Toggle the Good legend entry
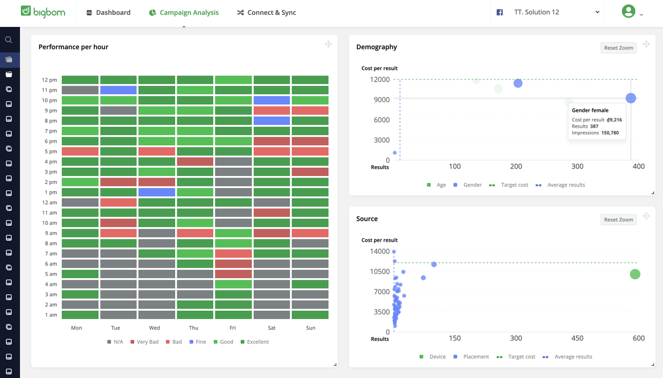Image resolution: width=663 pixels, height=378 pixels. 223,342
